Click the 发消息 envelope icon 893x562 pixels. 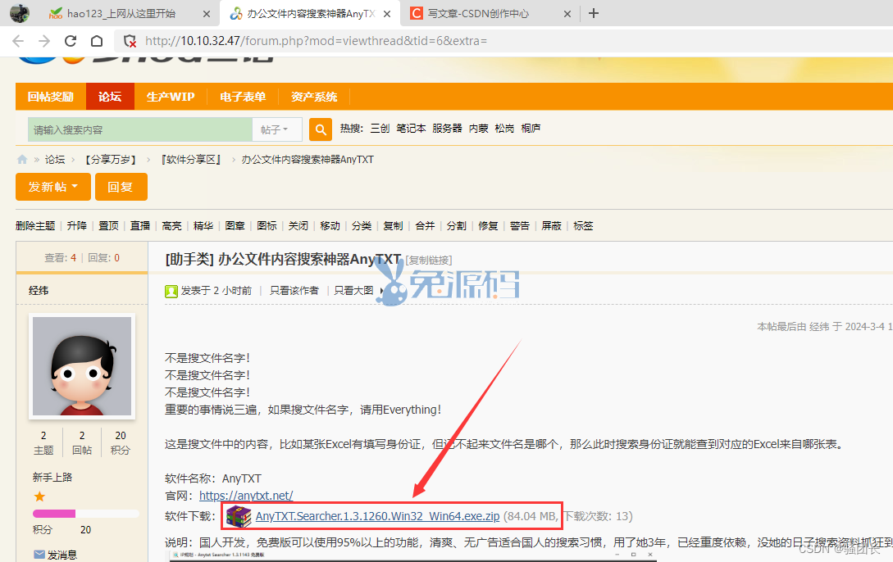[39, 554]
